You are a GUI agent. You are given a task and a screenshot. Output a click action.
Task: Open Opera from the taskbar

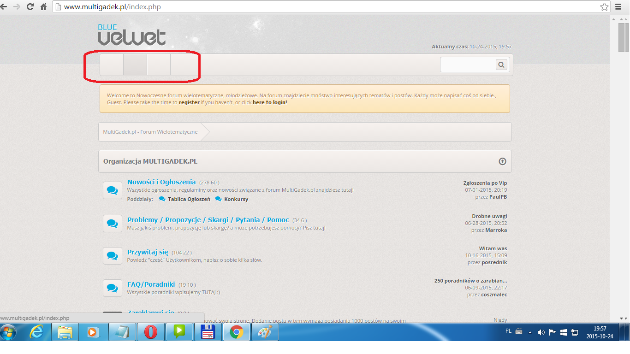[x=150, y=332]
